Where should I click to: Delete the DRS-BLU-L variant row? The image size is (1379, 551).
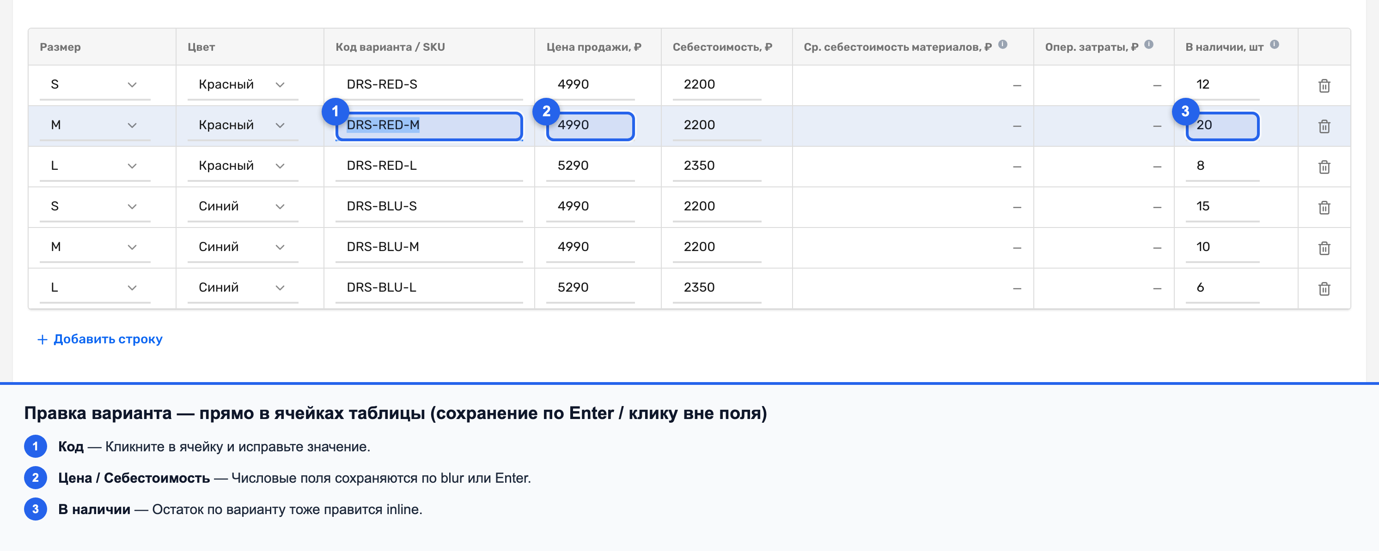(x=1324, y=288)
